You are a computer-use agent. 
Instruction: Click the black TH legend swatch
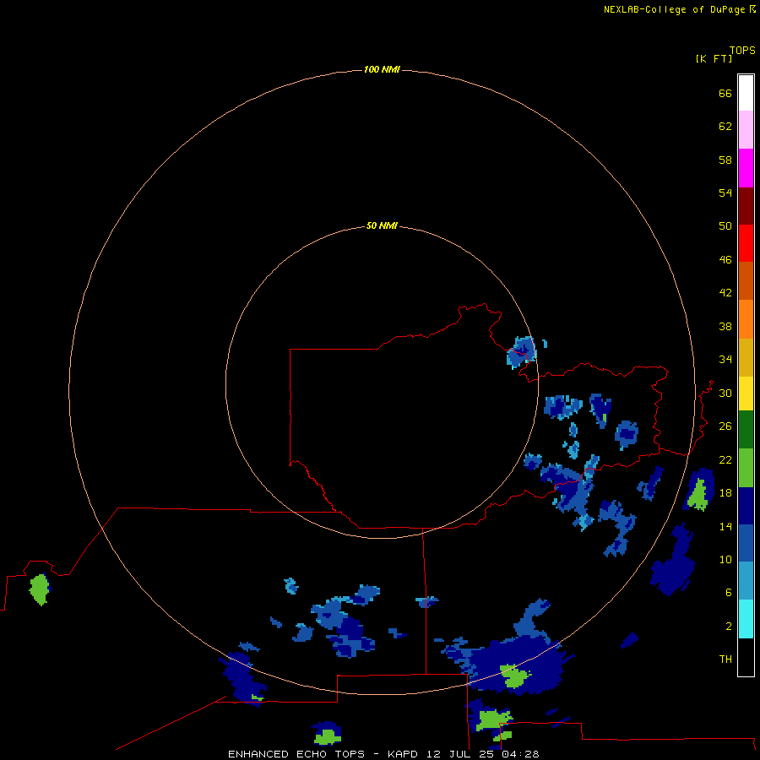(x=746, y=657)
